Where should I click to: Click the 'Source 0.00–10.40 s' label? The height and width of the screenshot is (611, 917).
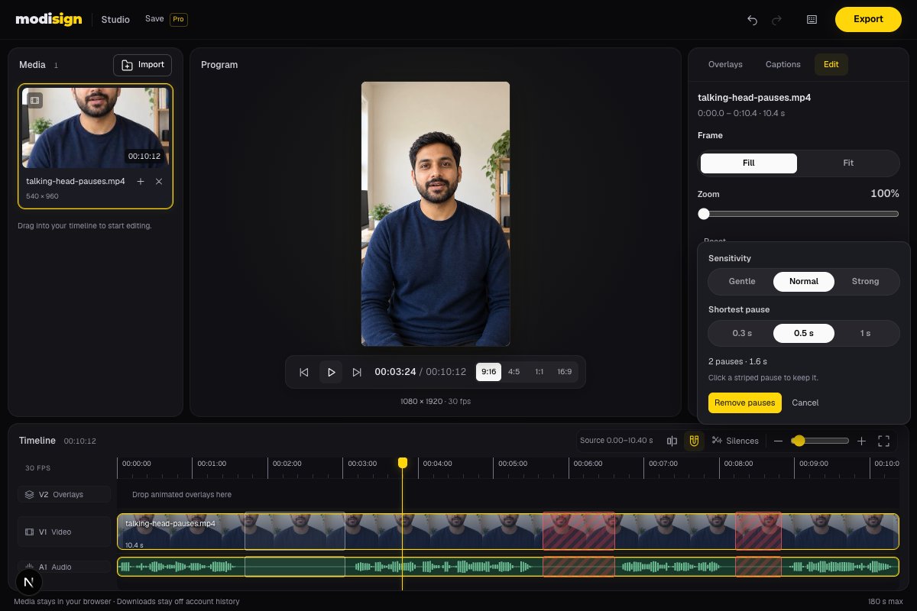point(617,441)
